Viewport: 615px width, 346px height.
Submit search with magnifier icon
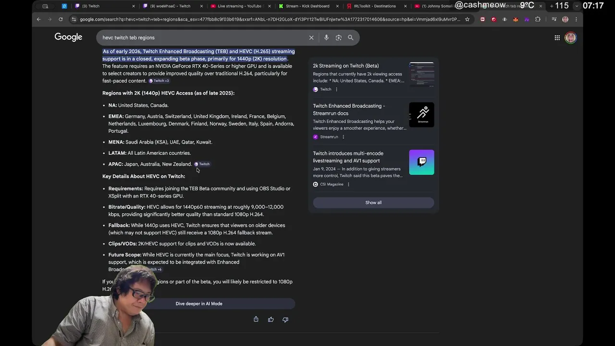click(351, 37)
